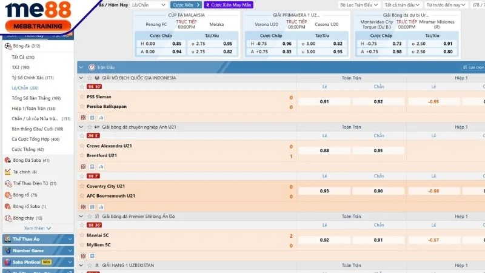Click the Bóng rổ basketball icon
The width and height of the screenshot is (485, 273).
point(8,195)
